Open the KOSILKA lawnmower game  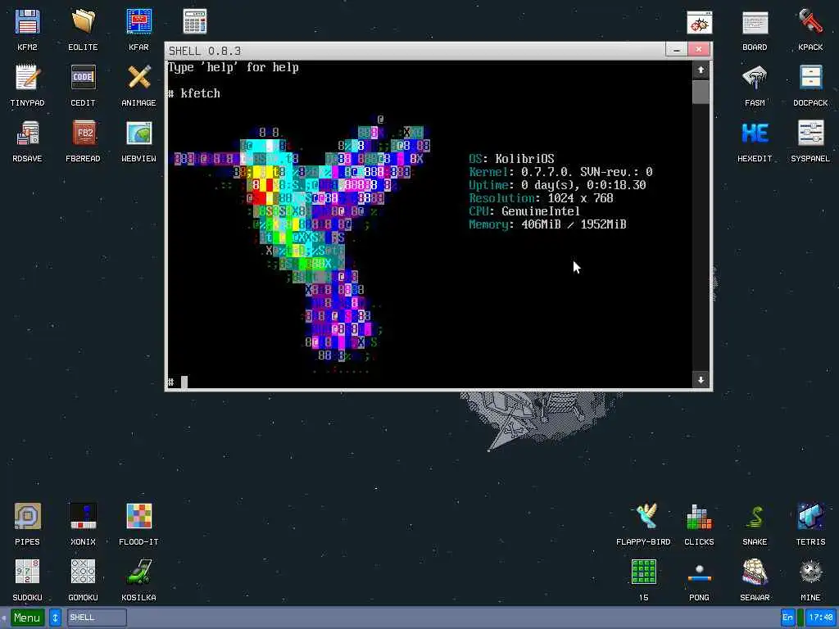(139, 572)
